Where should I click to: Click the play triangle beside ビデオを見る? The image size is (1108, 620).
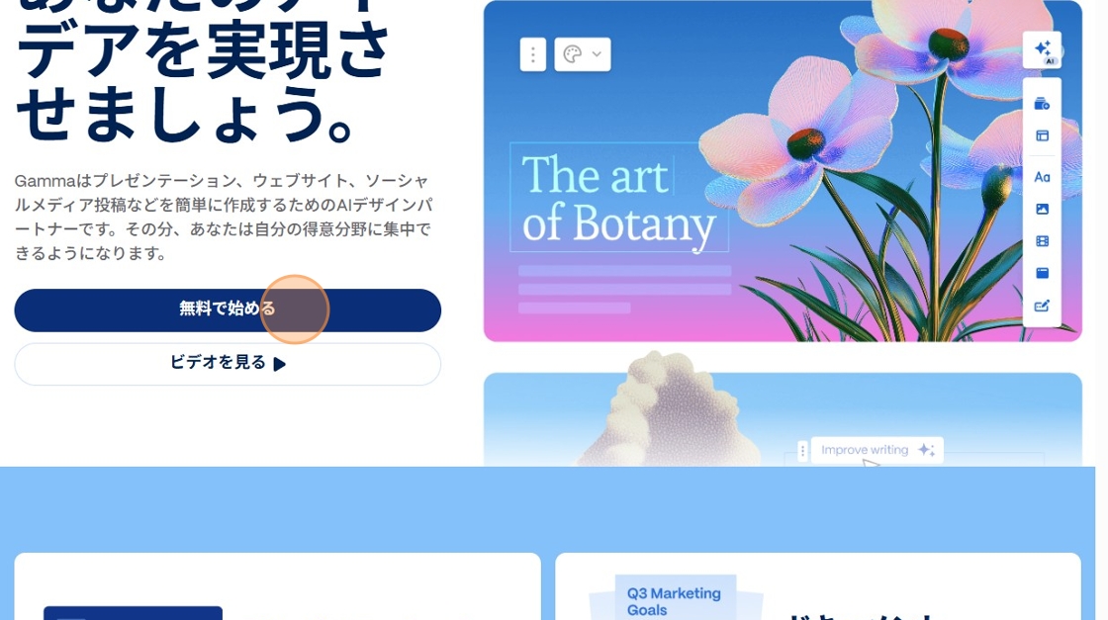(280, 364)
